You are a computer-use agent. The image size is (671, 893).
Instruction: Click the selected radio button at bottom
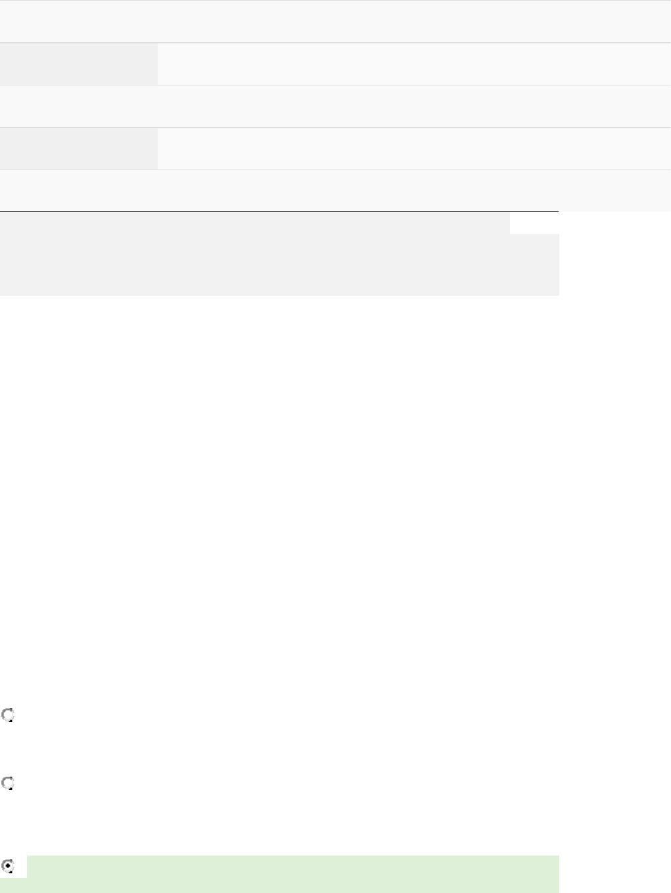coord(8,866)
